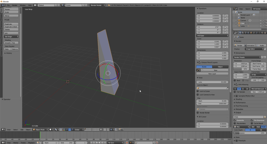
Task: Open the Object Mode dropdown
Action: [x=40, y=130]
